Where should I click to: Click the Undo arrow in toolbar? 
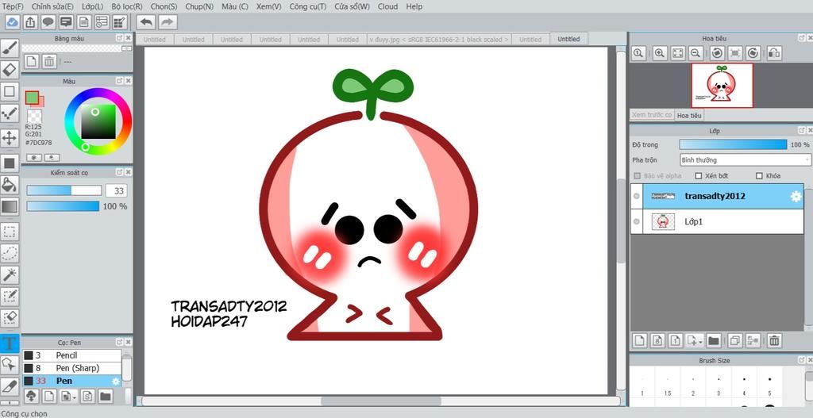(x=146, y=22)
